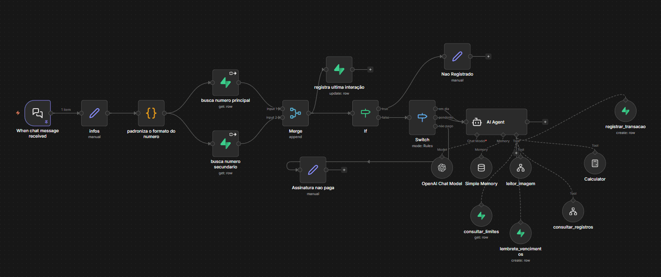Open the "busca numero secundario" node
Screen dimensions: 661x277
click(225, 143)
